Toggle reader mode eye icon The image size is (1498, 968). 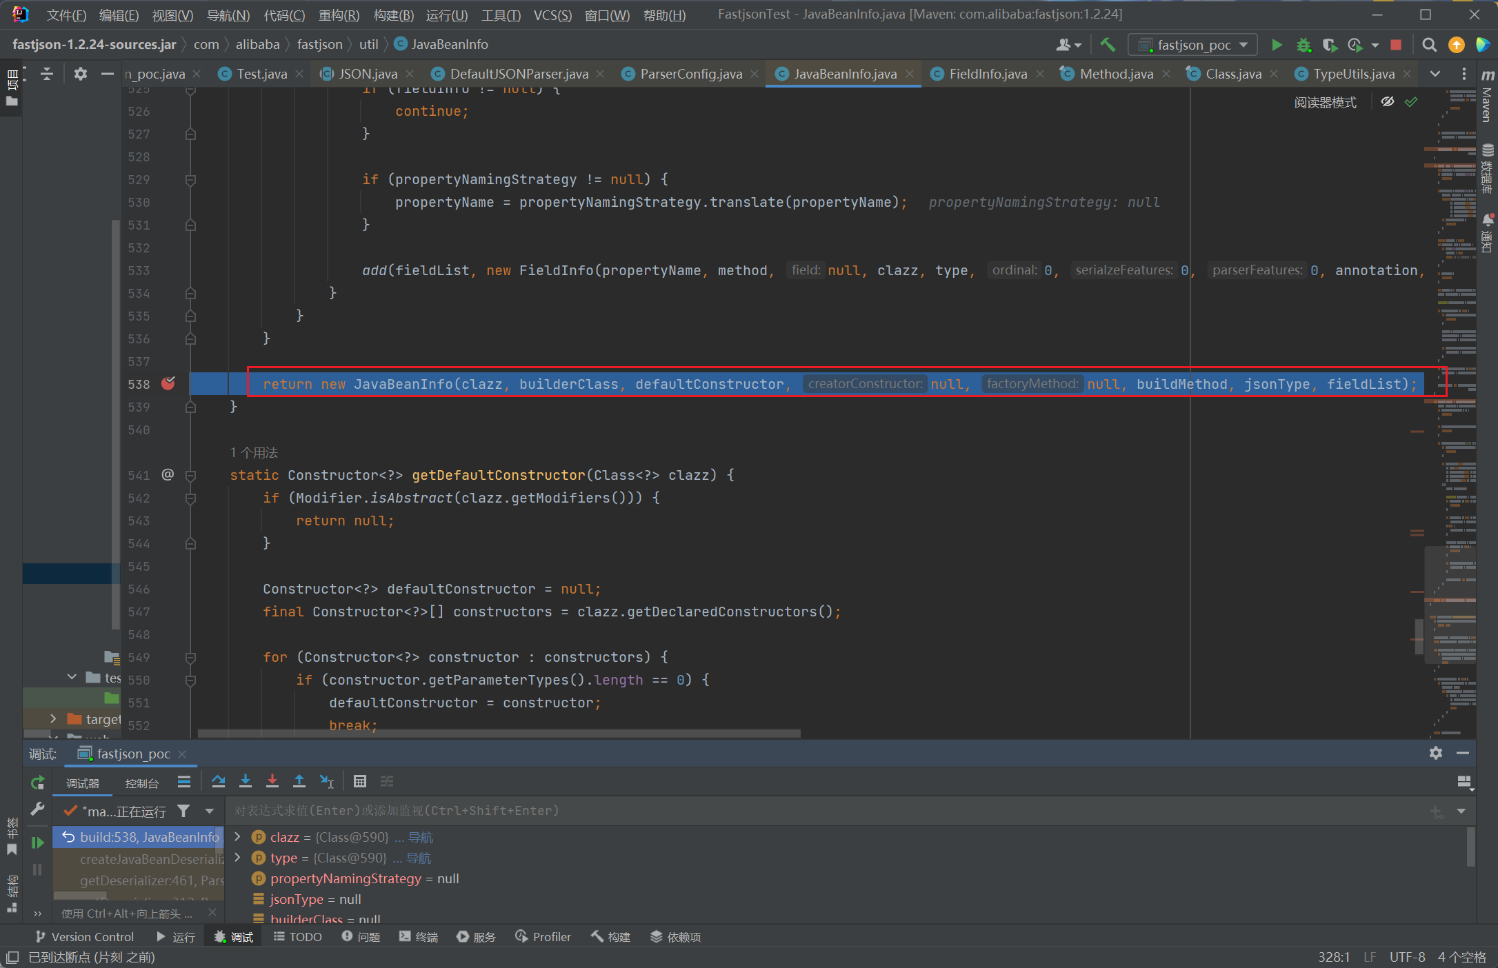(1388, 102)
